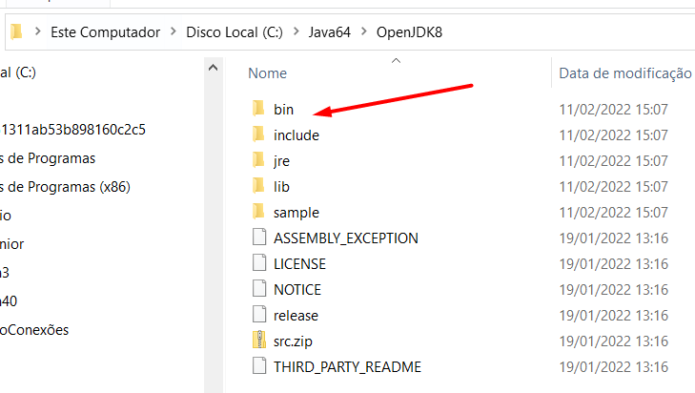Select 'de Programas (x86)' folder in sidebar
Screen dimensions: 695x393
(x=65, y=187)
